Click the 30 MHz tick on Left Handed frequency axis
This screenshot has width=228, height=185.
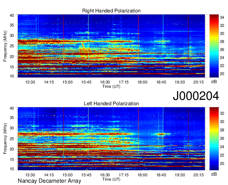pos(12,128)
